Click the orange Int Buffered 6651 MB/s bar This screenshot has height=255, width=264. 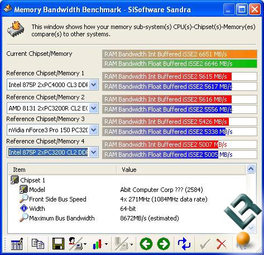180,54
